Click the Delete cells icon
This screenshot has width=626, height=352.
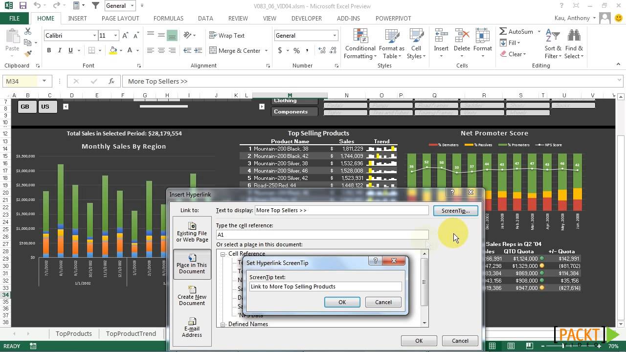[462, 36]
